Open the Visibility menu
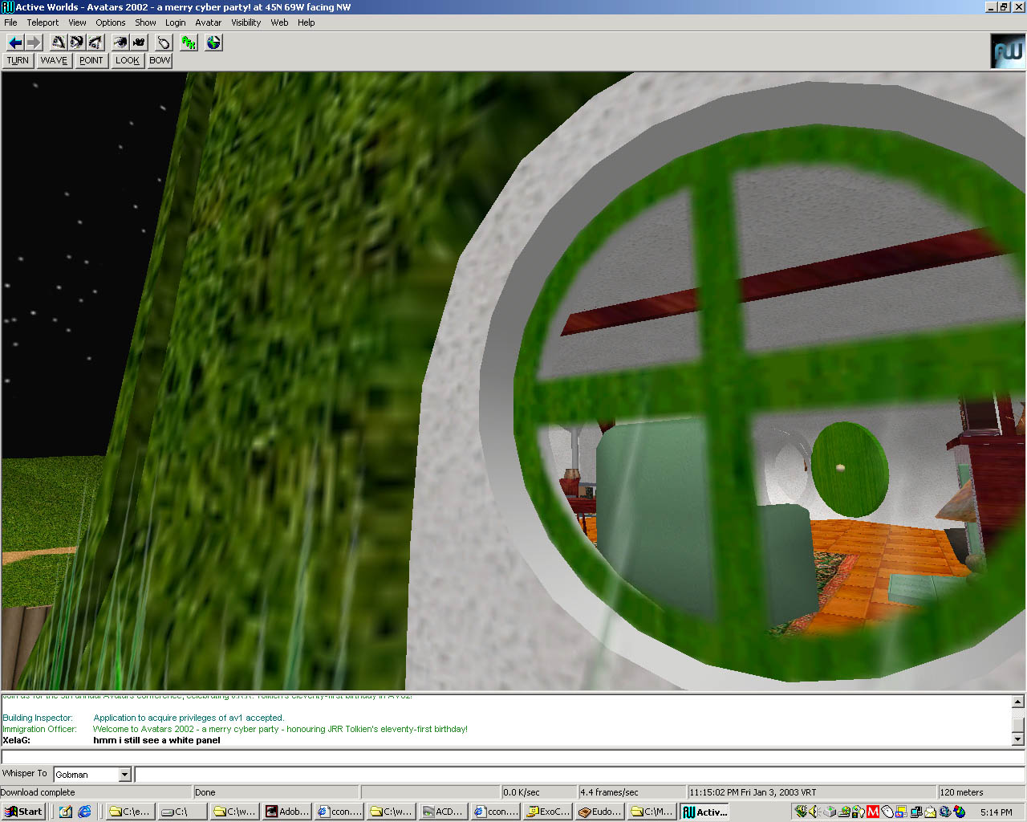 coord(246,22)
